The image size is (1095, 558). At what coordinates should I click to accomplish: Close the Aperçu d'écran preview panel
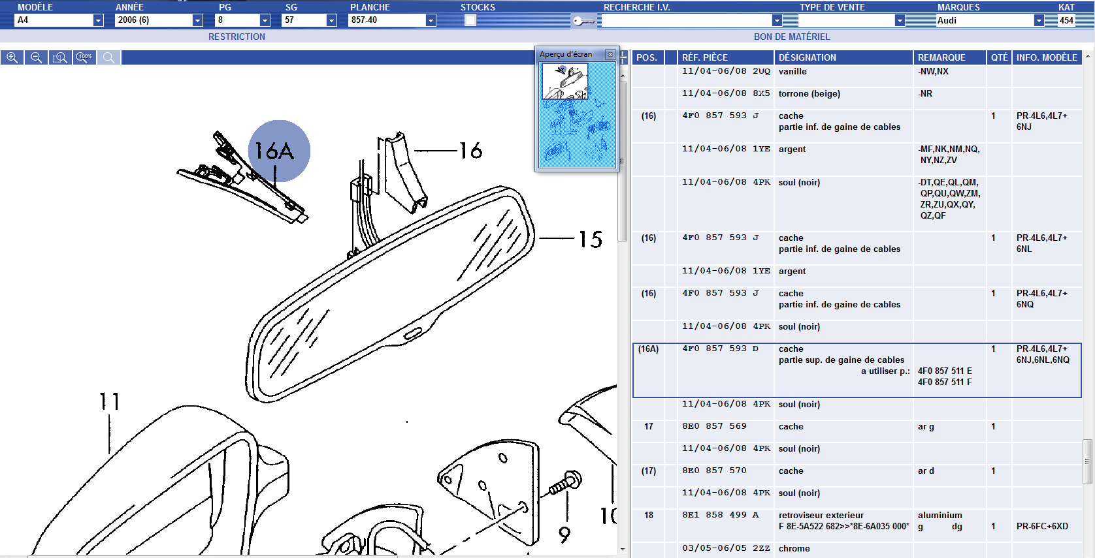point(610,54)
